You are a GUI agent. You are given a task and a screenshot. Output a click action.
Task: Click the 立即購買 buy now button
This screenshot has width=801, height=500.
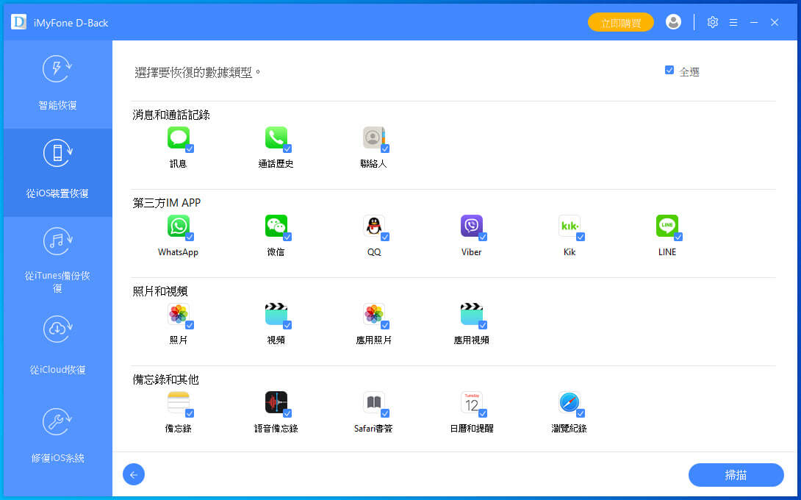pos(621,23)
